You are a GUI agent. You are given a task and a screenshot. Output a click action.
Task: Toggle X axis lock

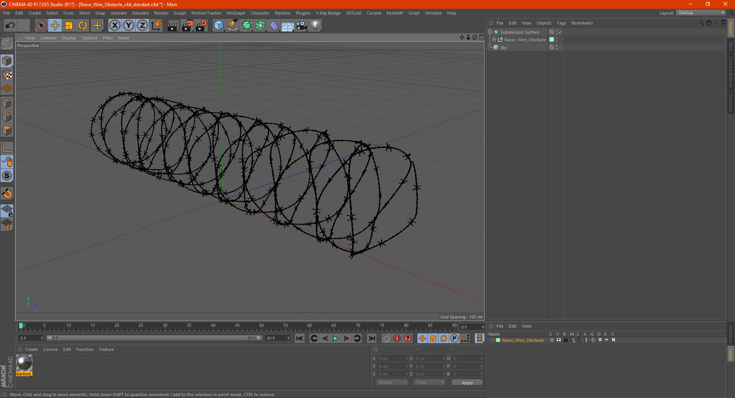tap(114, 26)
